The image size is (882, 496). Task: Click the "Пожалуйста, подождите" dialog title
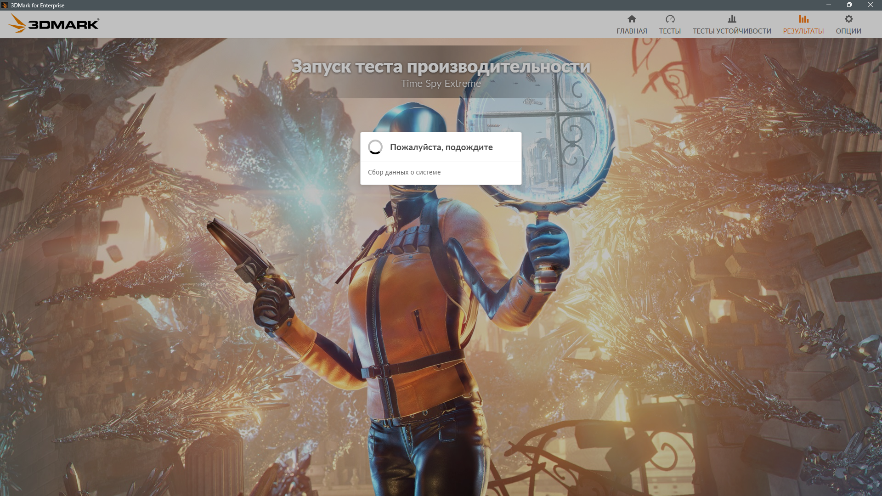tap(441, 147)
